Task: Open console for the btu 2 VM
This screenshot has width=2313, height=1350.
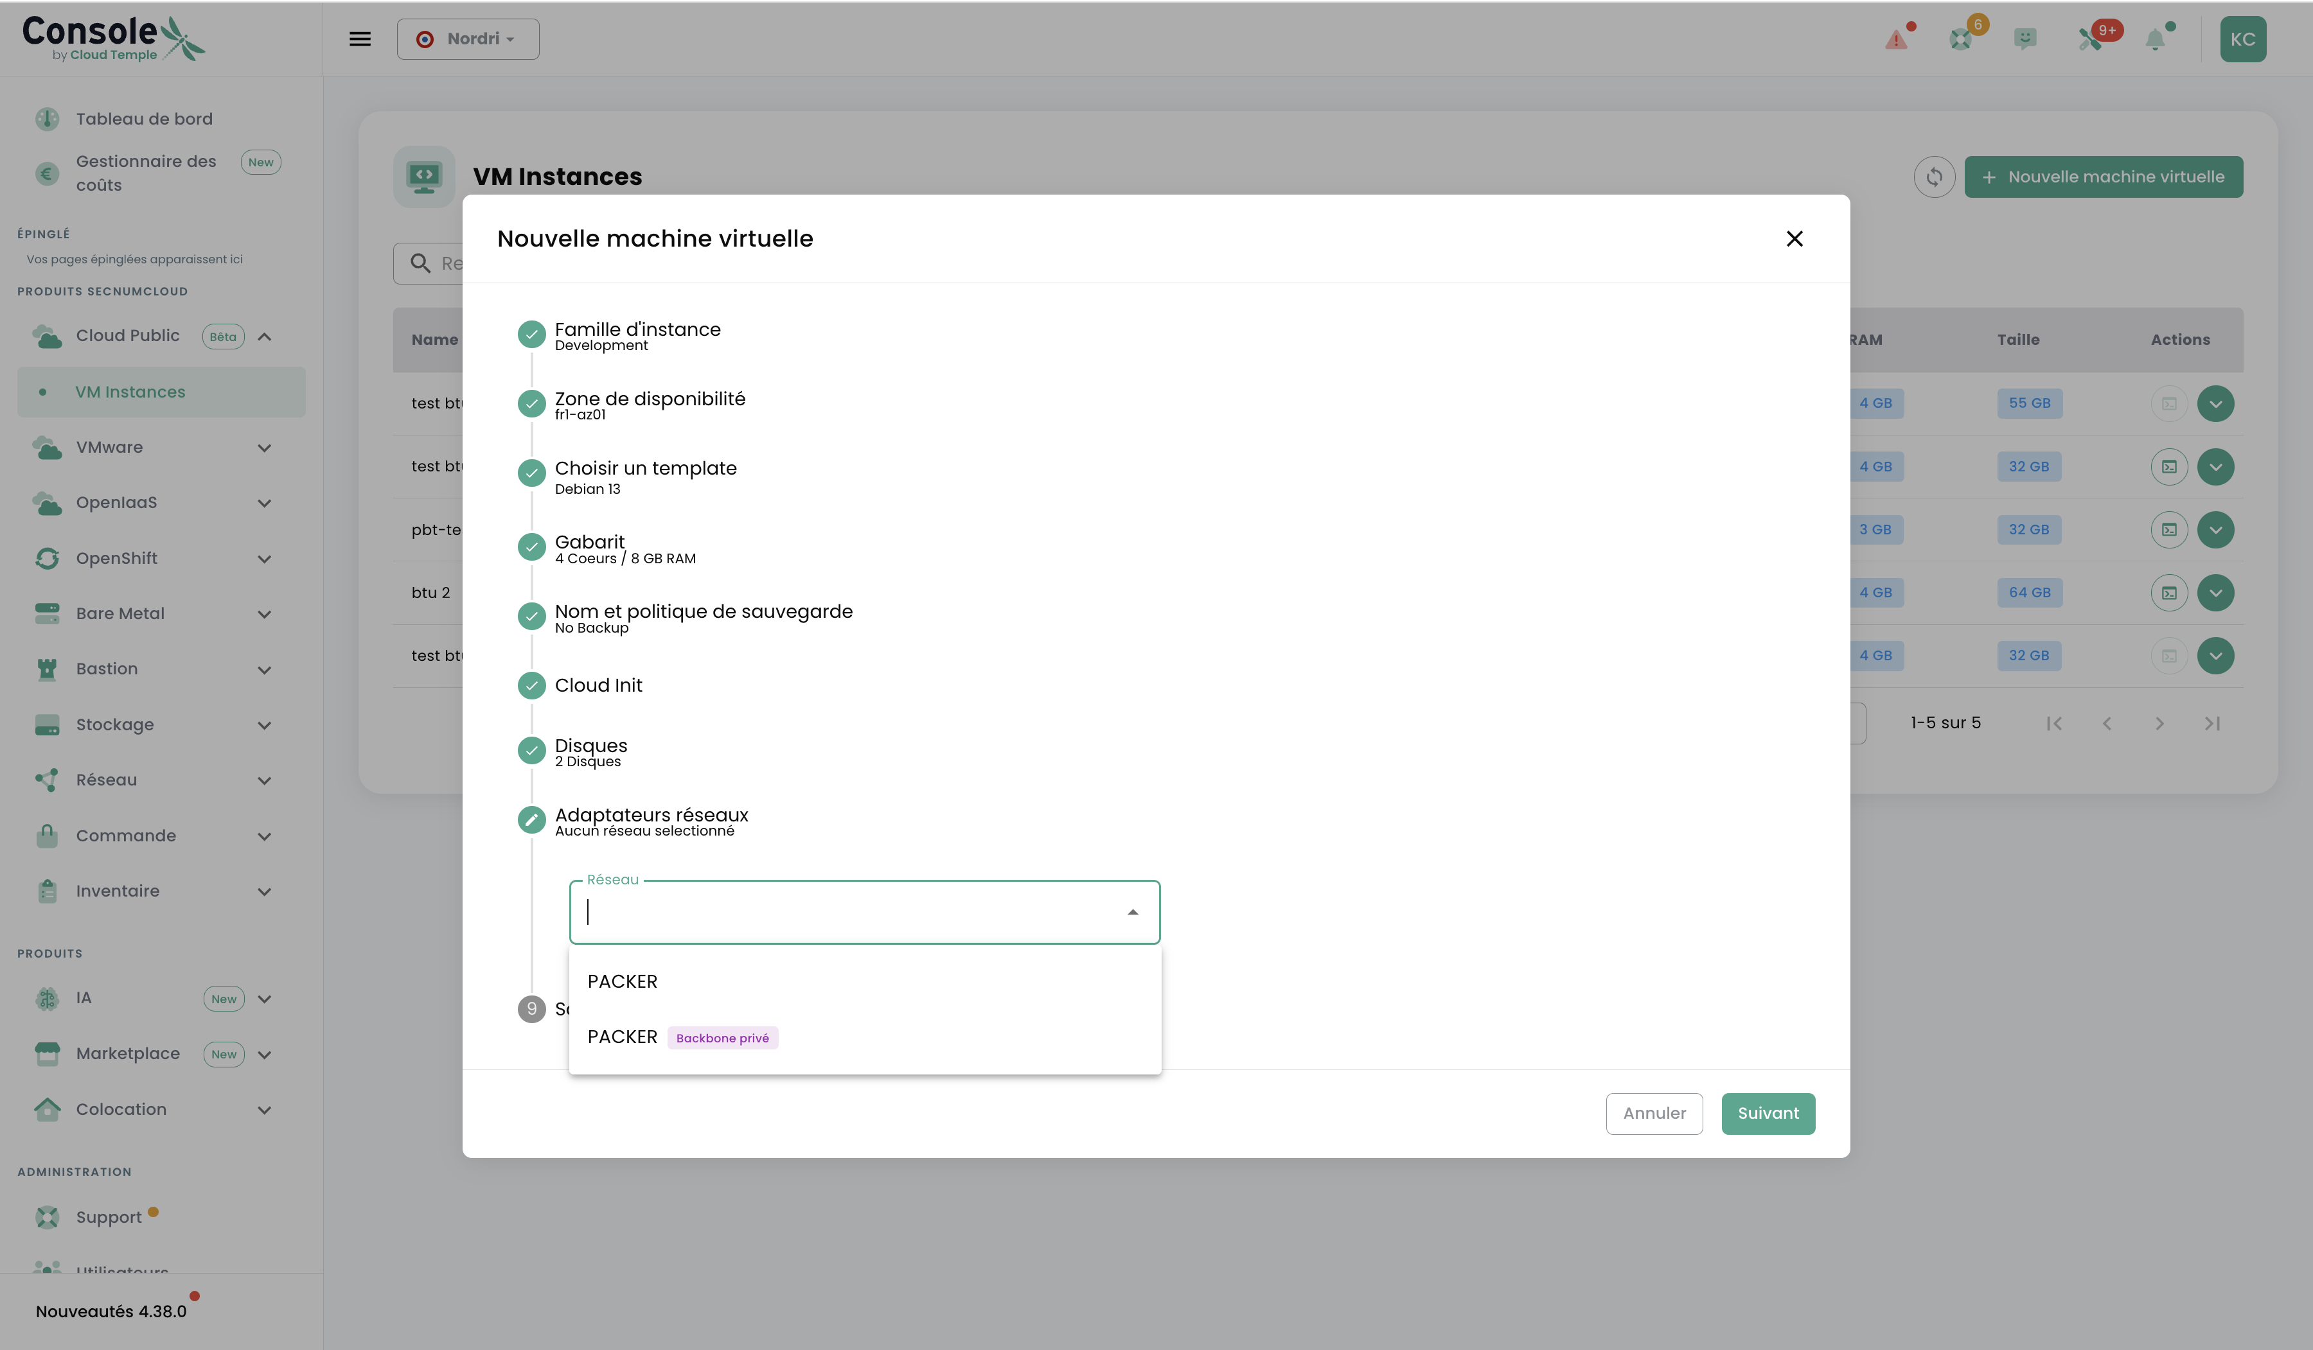Action: pyautogui.click(x=2169, y=593)
